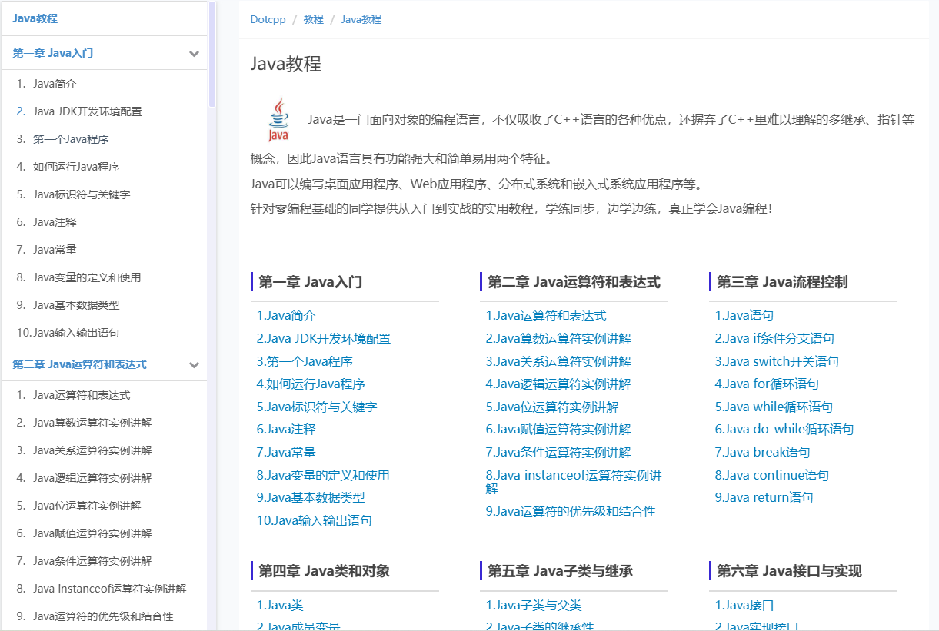Open the Dotcpp breadcrumb link
Screen dimensions: 939x631
pyautogui.click(x=268, y=19)
